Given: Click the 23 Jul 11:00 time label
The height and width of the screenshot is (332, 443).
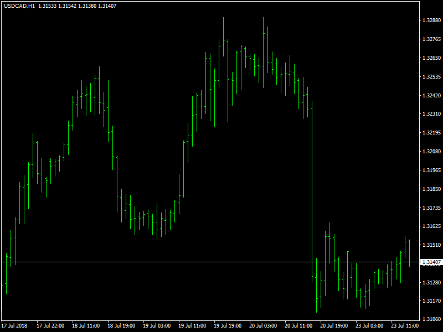Looking at the screenshot, I should [405, 326].
